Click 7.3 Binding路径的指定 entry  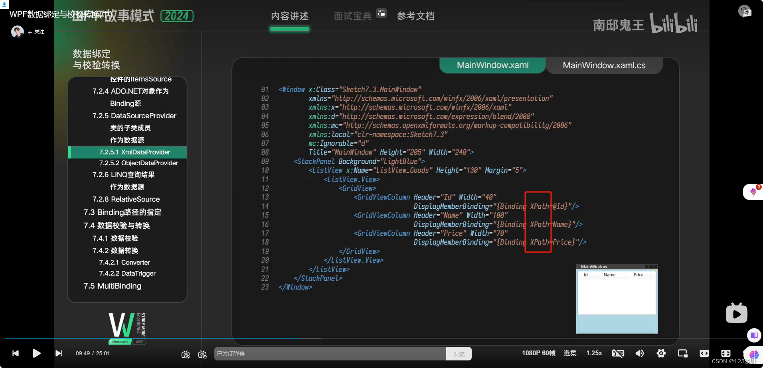tap(122, 212)
